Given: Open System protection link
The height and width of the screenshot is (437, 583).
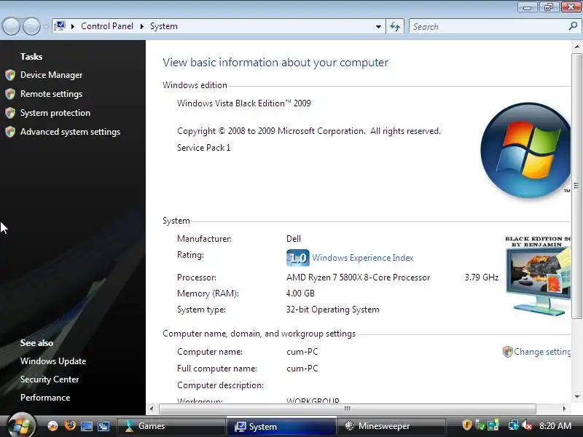Looking at the screenshot, I should pos(55,113).
